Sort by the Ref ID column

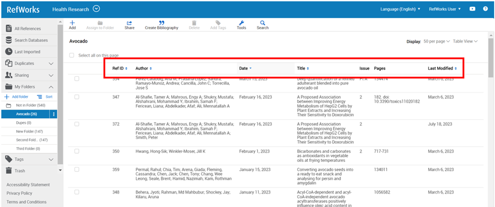120,68
